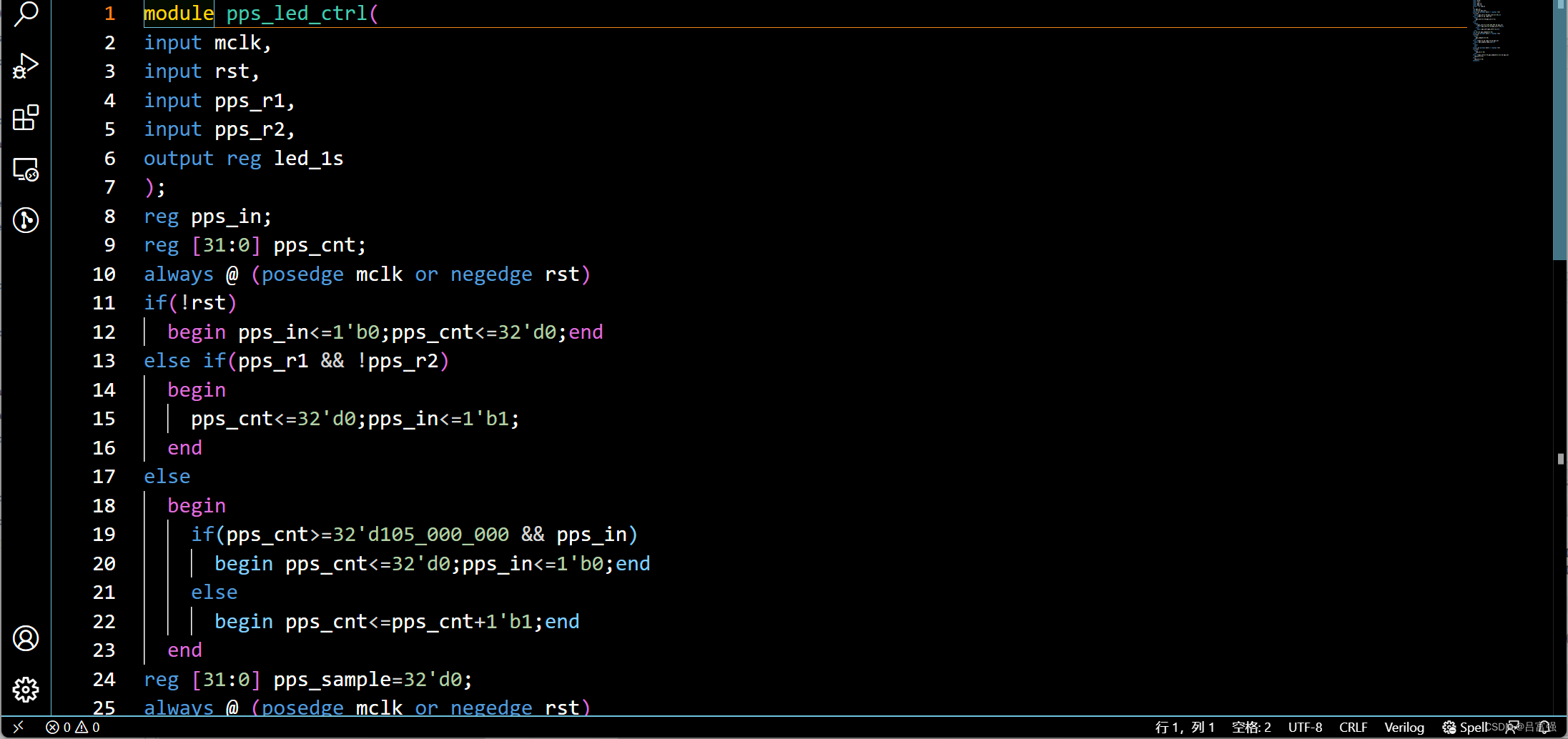Show the errors and warnings panel

coord(72,727)
